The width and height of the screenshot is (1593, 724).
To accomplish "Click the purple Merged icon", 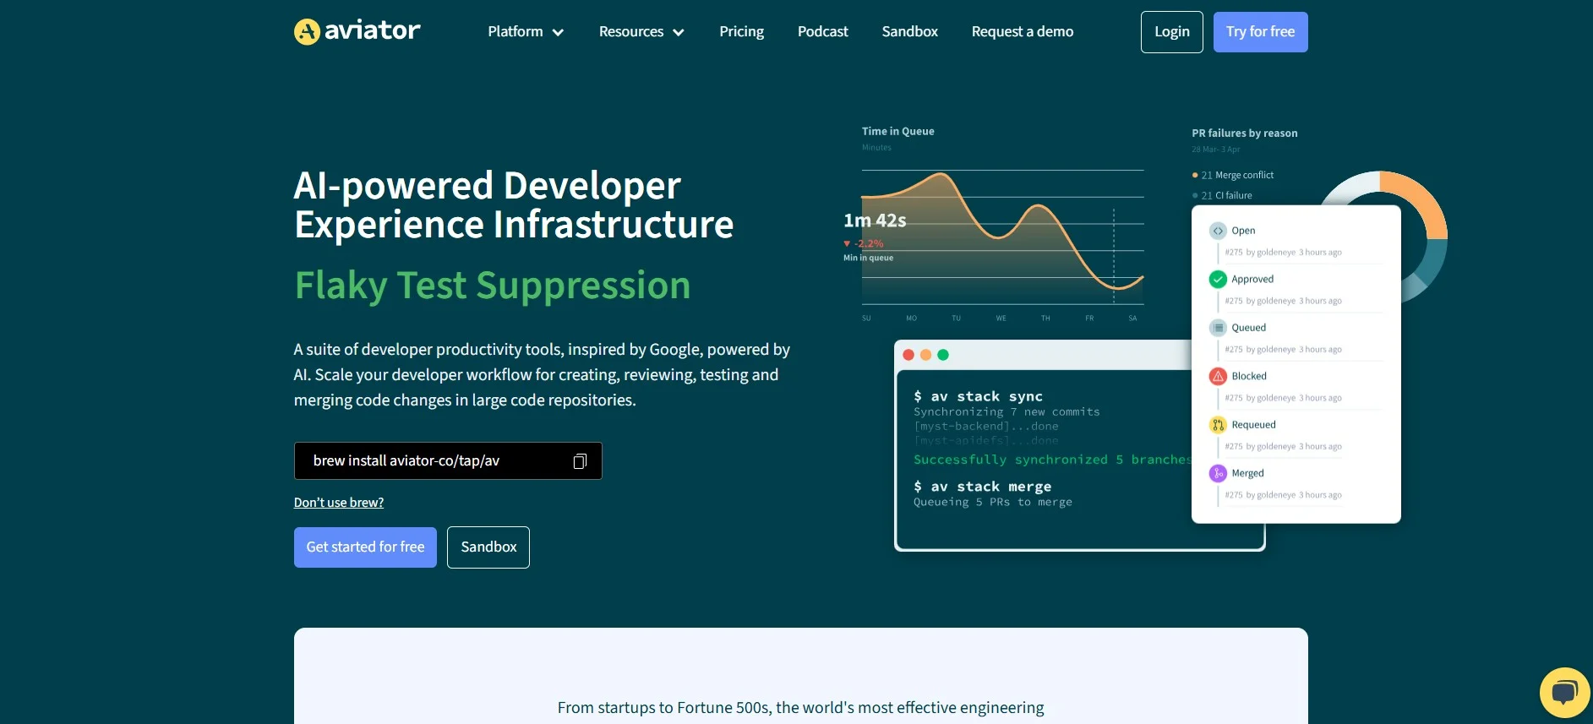I will click(x=1218, y=474).
